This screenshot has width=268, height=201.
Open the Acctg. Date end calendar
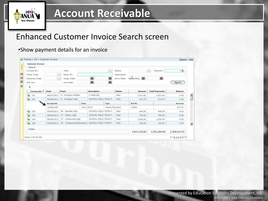110,79
